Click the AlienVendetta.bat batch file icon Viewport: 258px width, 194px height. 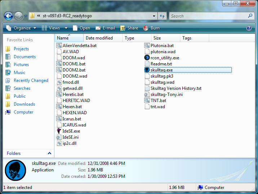[59, 46]
